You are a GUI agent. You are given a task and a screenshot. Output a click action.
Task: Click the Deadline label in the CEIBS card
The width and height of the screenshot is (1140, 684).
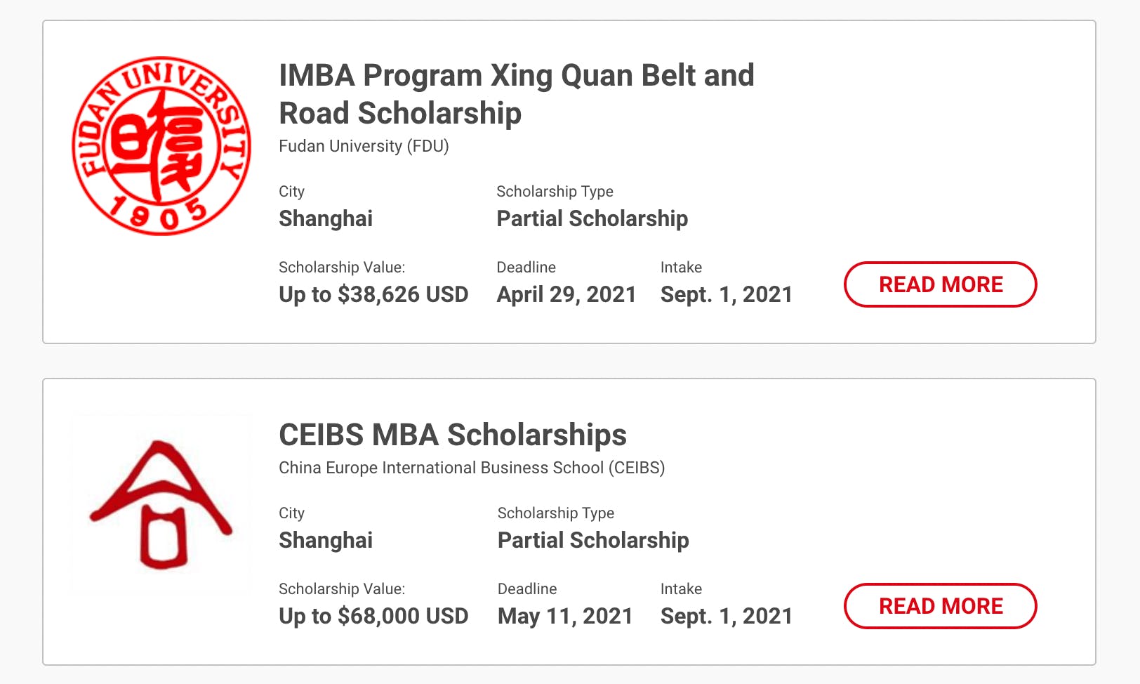(x=527, y=589)
